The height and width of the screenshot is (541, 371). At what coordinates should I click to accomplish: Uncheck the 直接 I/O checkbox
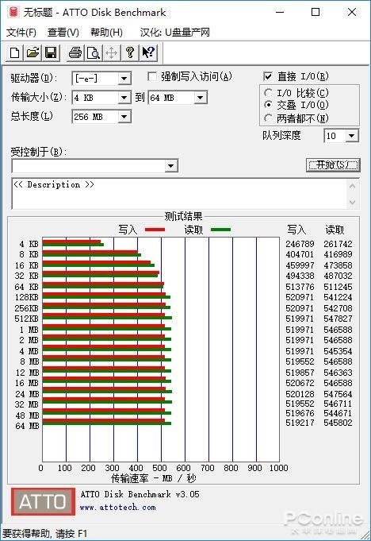click(267, 76)
